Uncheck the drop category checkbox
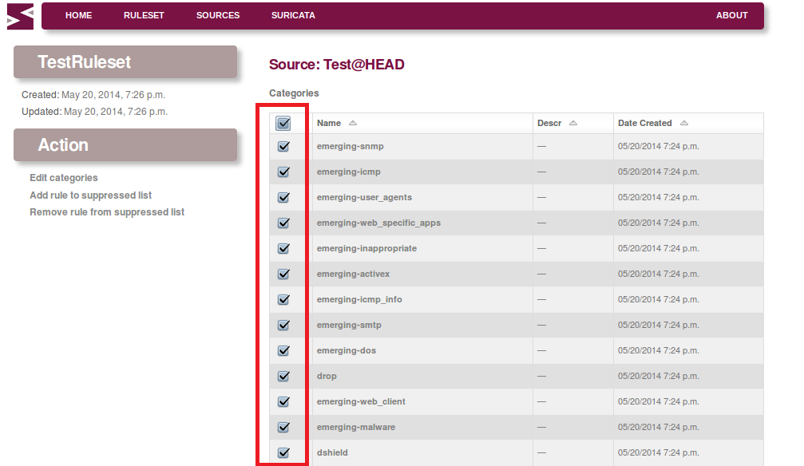 click(x=283, y=376)
